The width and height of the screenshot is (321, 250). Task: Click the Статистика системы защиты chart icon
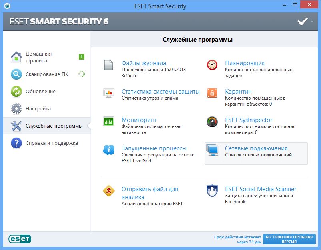(109, 93)
